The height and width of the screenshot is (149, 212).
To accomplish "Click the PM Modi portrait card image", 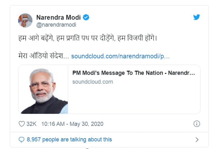I will pyautogui.click(x=43, y=90).
